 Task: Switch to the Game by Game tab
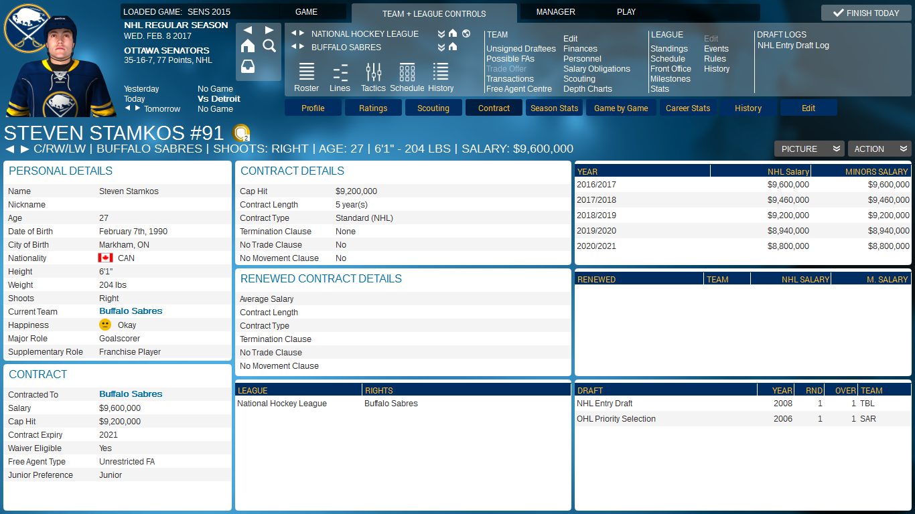tap(621, 108)
